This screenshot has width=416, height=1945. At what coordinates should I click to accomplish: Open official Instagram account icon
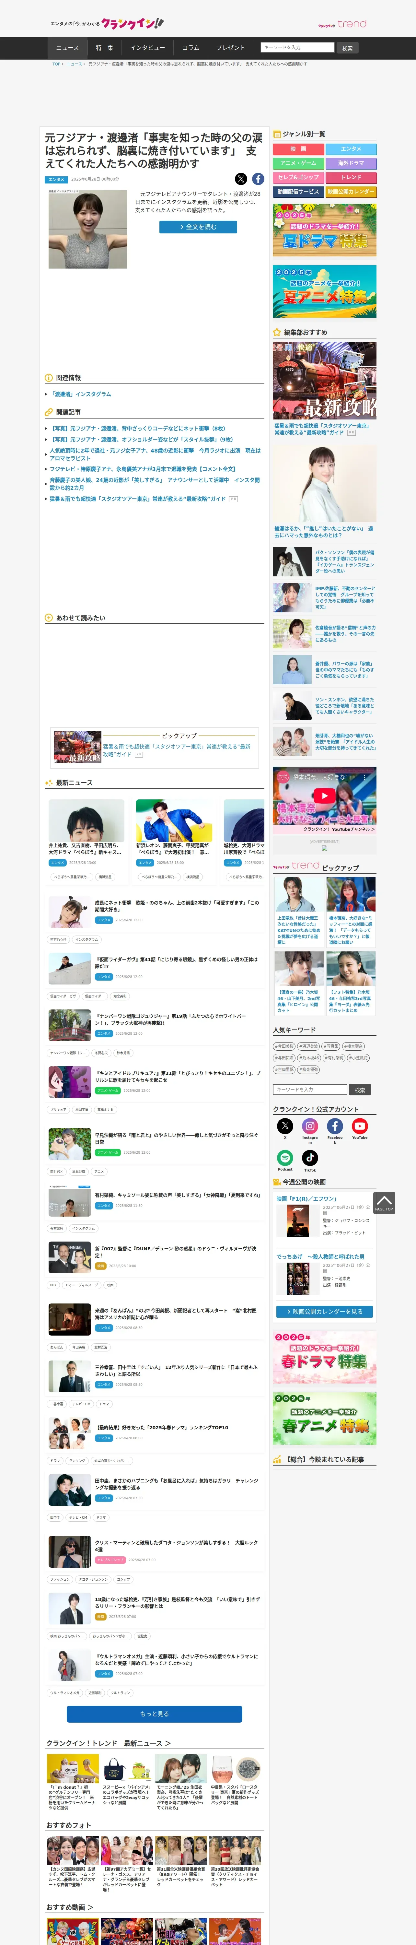pyautogui.click(x=310, y=1126)
